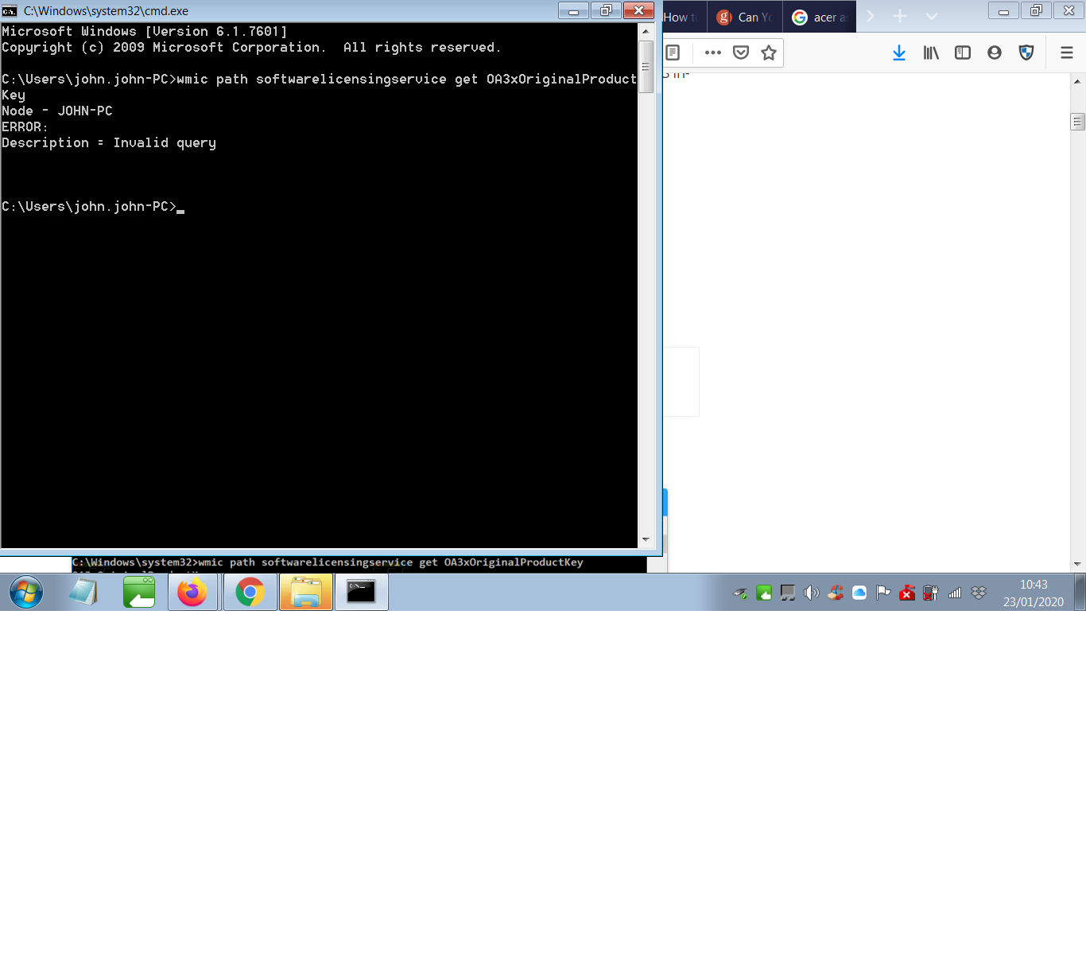The width and height of the screenshot is (1086, 953).
Task: Open the page actions three-dot menu
Action: pos(712,53)
